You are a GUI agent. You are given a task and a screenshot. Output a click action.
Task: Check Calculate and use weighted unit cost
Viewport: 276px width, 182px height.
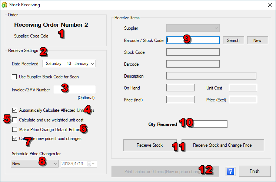coord(14,120)
